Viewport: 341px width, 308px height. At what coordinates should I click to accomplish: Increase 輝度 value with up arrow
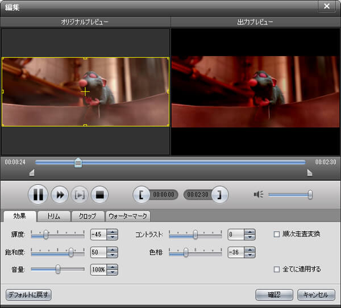[x=112, y=232]
